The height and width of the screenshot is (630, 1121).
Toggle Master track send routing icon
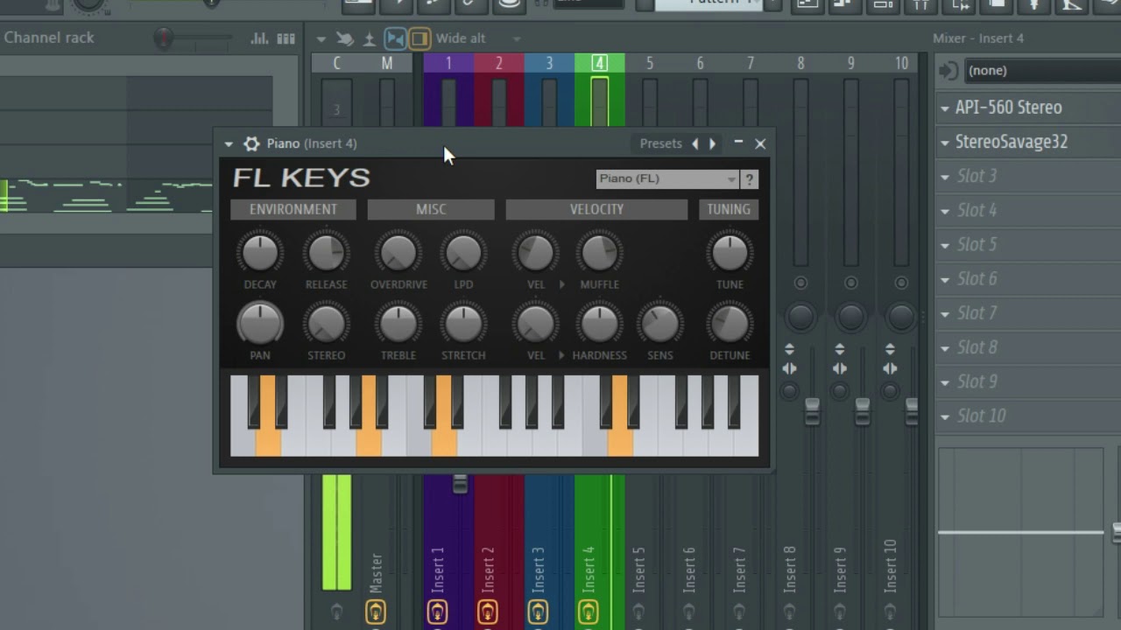coord(376,612)
